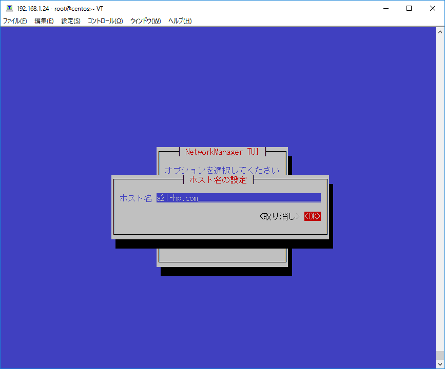Click the ホスト名の設定 dialog title

(218, 180)
